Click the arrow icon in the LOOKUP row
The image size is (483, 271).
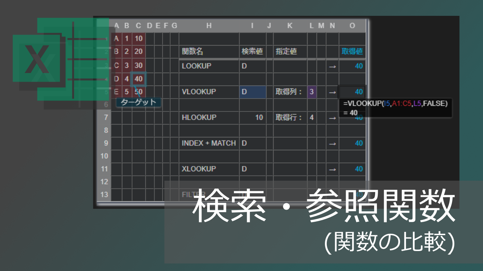332,66
